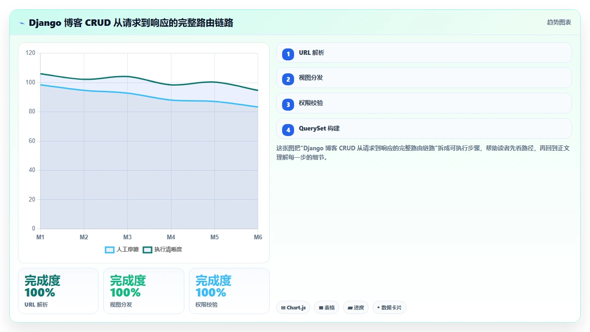Select the URL 解析 completion card
Screen dimensions: 590x332
(x=58, y=291)
